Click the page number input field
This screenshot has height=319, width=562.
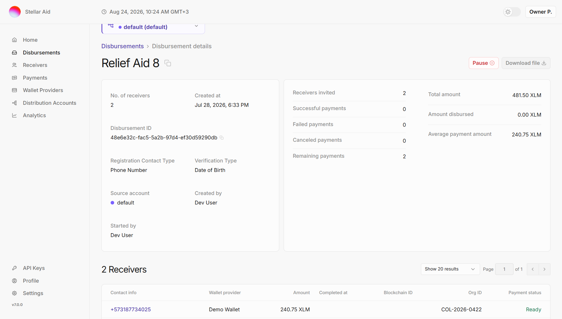click(x=504, y=269)
